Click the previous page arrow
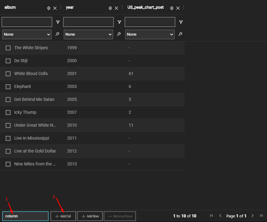This screenshot has width=267, height=222. point(220,216)
